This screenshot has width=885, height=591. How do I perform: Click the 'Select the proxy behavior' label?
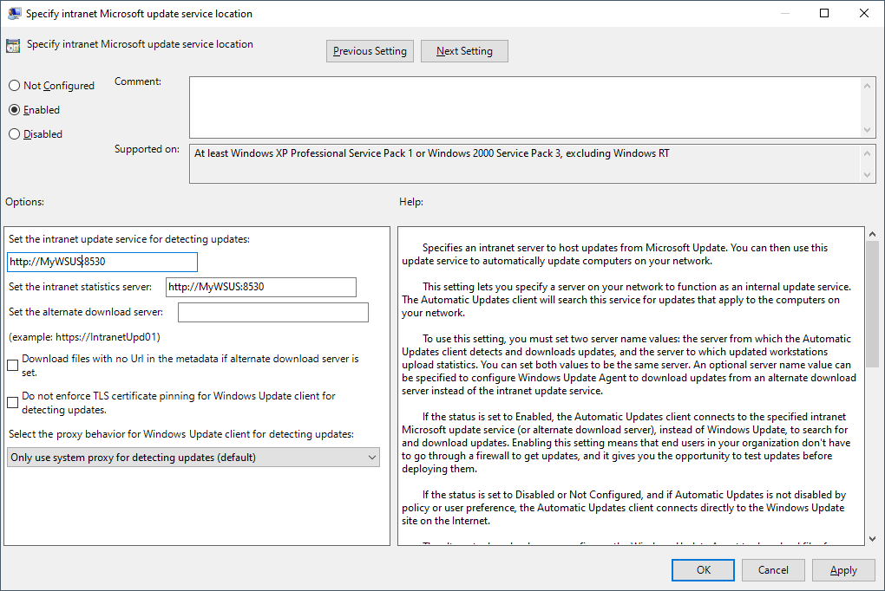pos(181,434)
